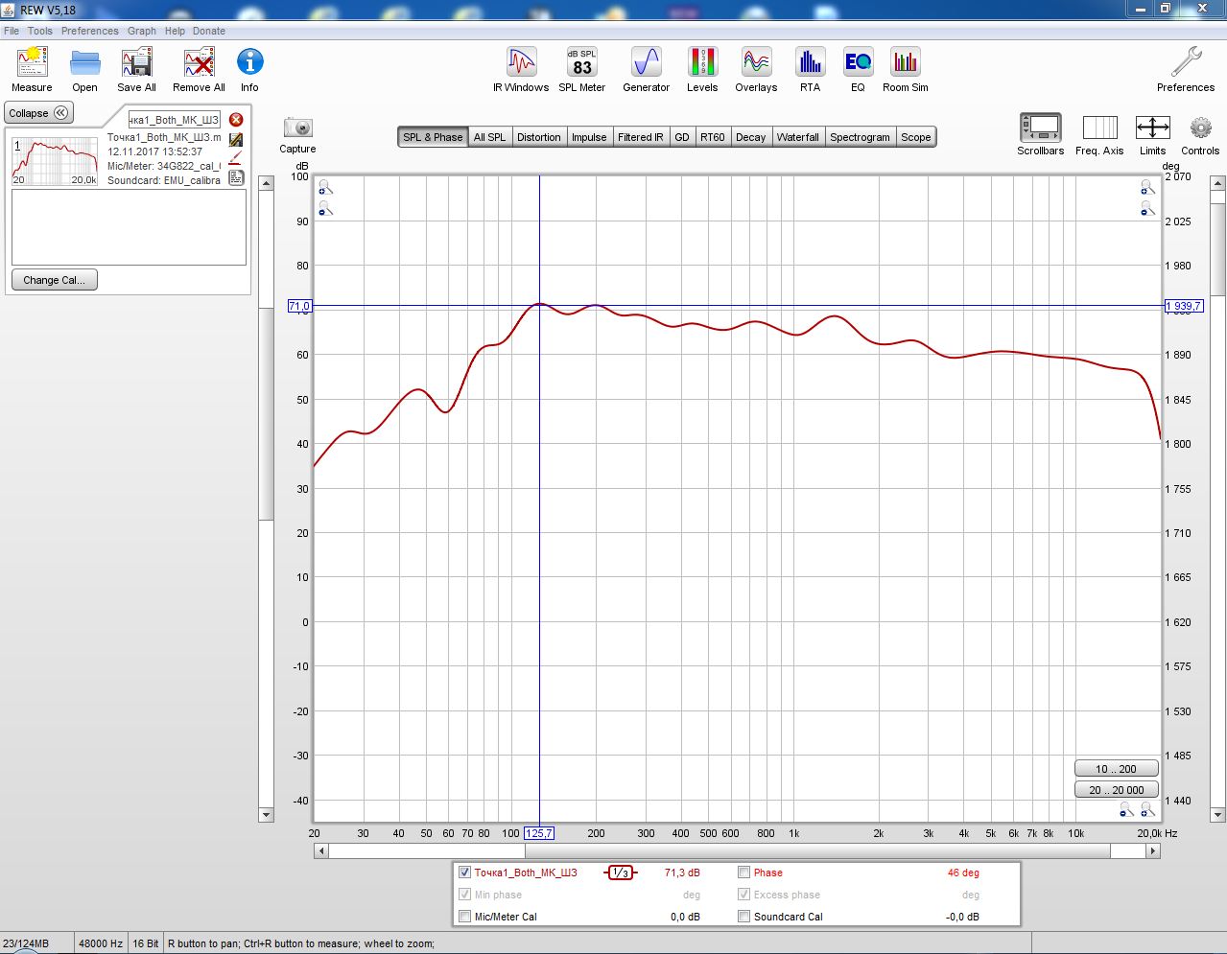Image resolution: width=1227 pixels, height=954 pixels.
Task: Enable the Phase trace checkbox
Action: click(744, 873)
